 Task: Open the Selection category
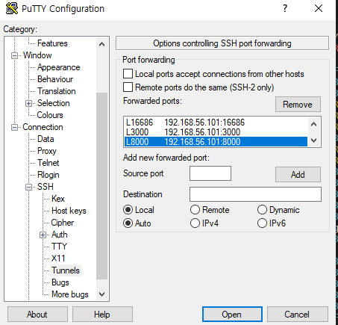53,103
